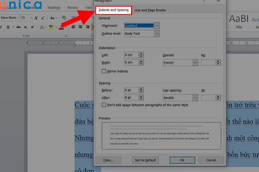Viewport: 259px width, 172px height.
Task: Click the At value field
Action: click(209, 98)
